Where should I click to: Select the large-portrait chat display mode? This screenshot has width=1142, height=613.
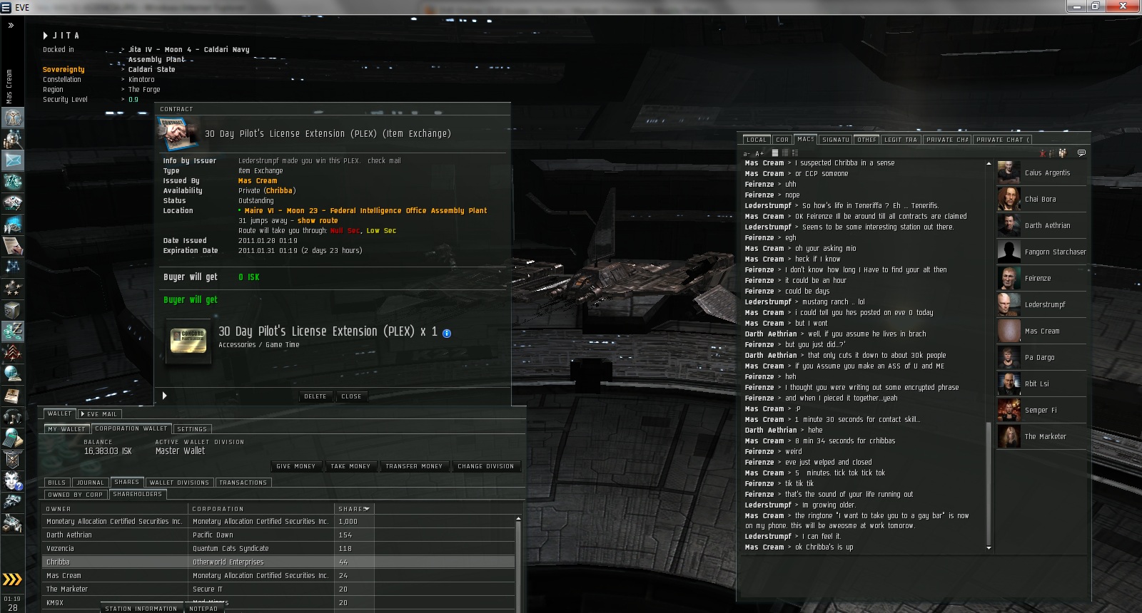point(795,153)
